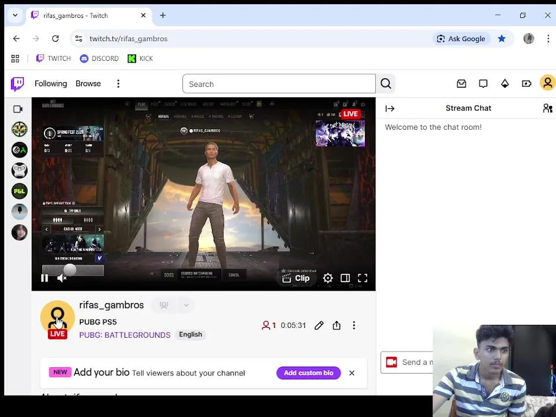Open Twitch home via purple logo
The height and width of the screenshot is (417, 556).
tap(17, 84)
